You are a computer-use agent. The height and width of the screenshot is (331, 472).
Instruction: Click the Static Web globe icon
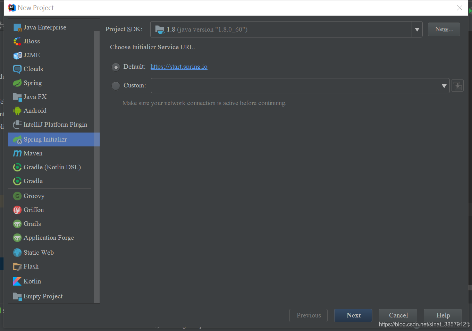[17, 253]
